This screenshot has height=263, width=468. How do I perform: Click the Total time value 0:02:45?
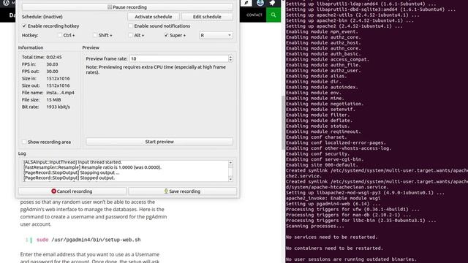[x=54, y=57]
